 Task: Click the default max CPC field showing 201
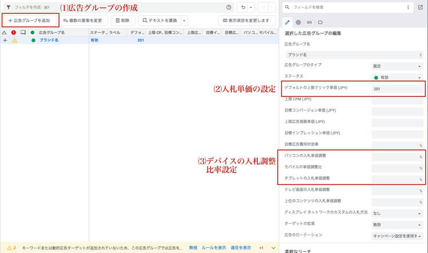397,89
